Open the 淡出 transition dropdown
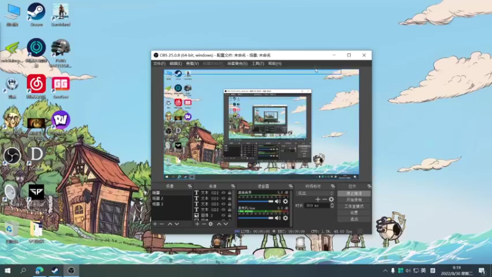 (x=315, y=193)
